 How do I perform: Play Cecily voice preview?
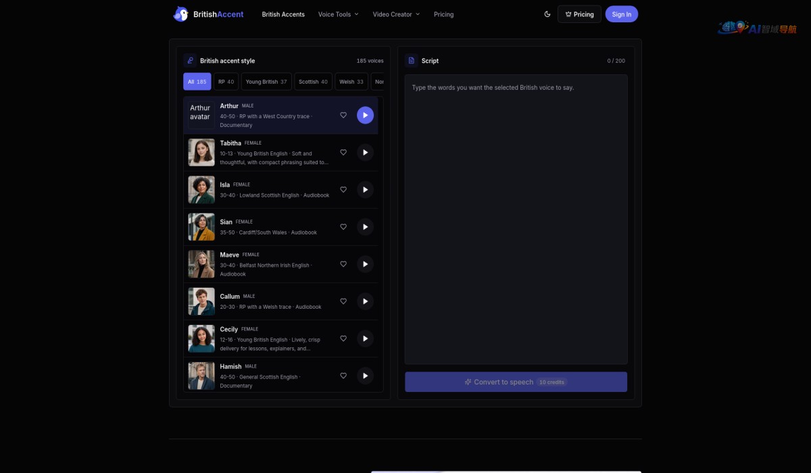point(365,339)
